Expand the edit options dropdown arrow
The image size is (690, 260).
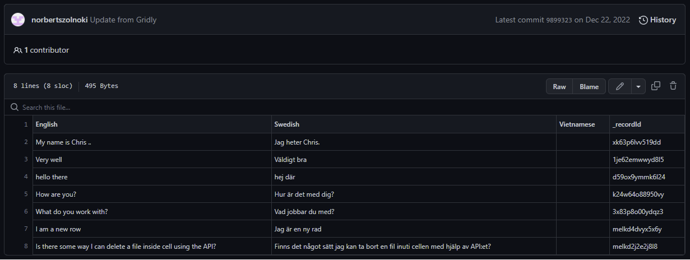pyautogui.click(x=638, y=86)
